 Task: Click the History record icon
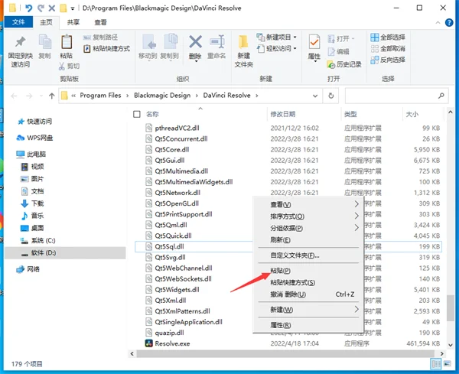(330, 64)
